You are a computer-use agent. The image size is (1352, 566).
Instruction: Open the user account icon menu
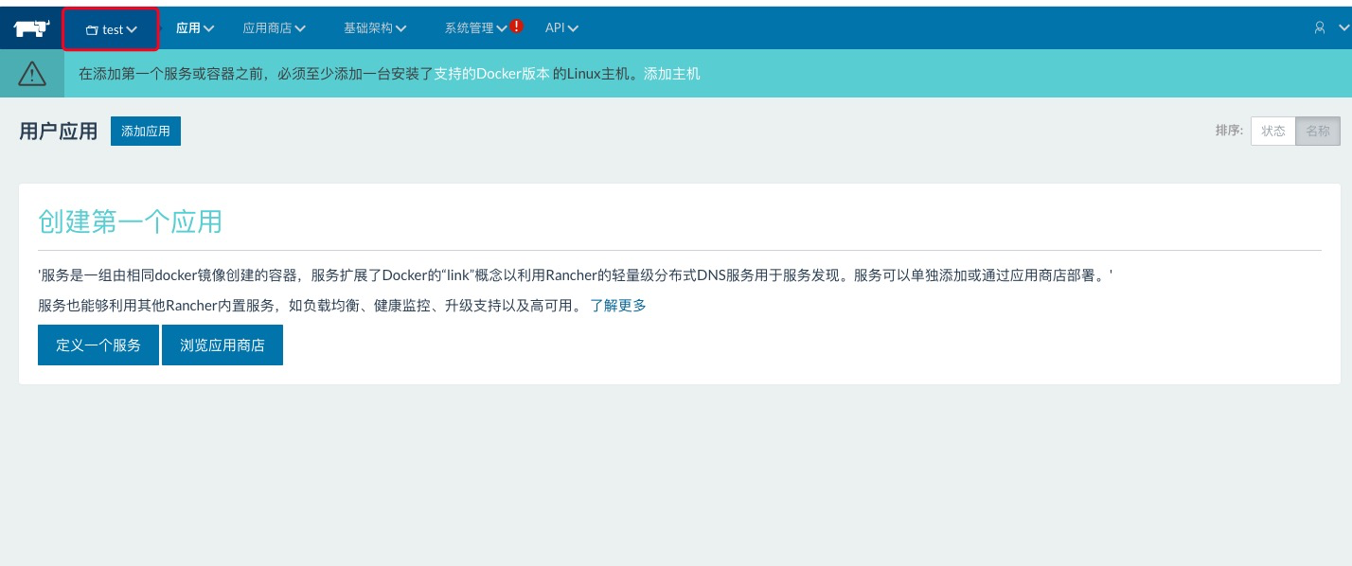click(x=1320, y=28)
